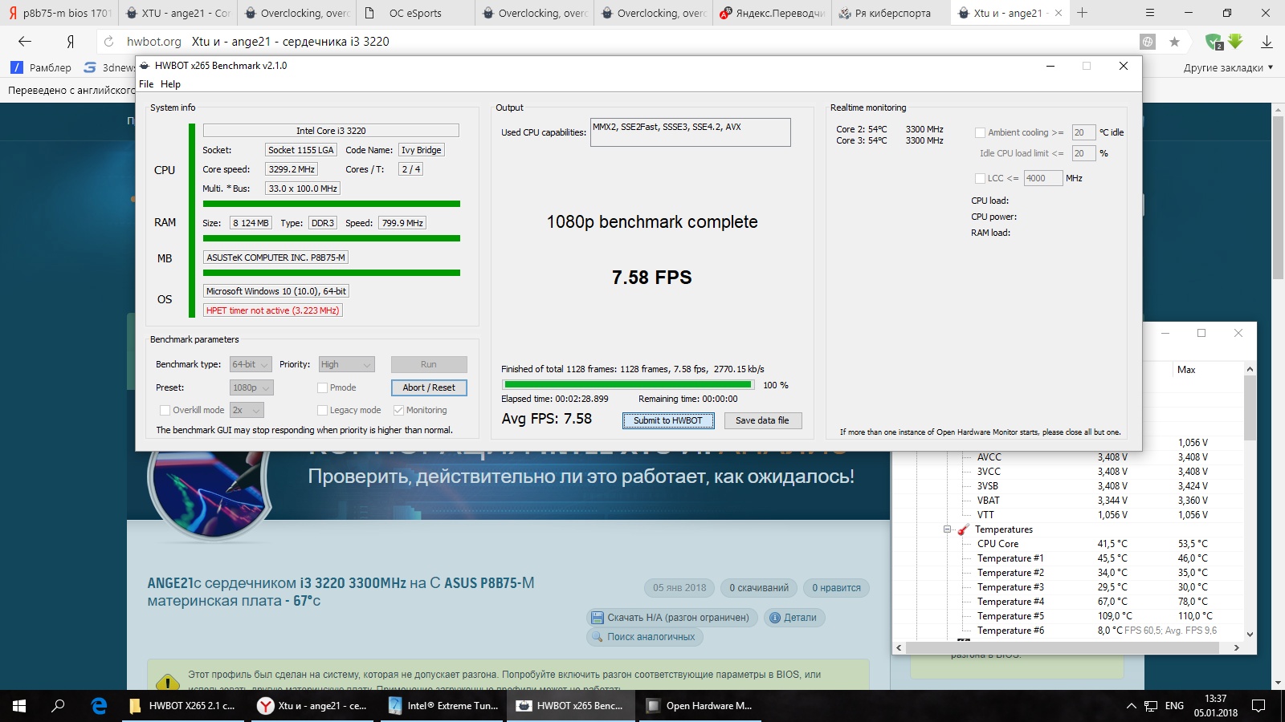Open Windows Start menu

click(19, 706)
